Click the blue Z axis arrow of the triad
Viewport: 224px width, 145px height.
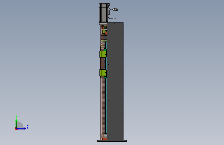pyautogui.click(x=21, y=128)
